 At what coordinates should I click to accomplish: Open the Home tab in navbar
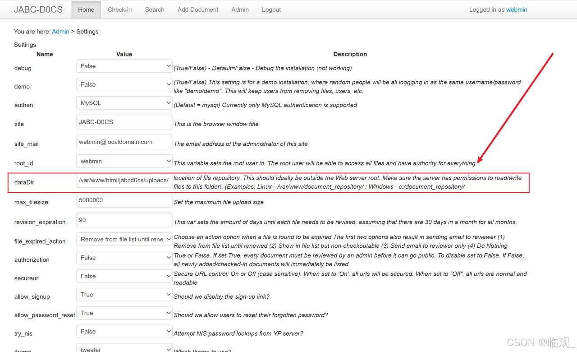coord(86,9)
